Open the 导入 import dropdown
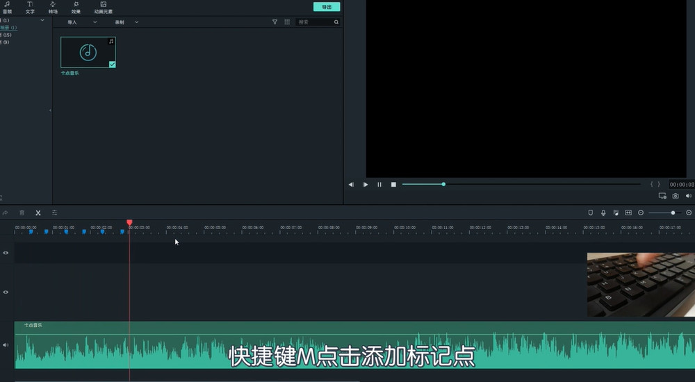 point(82,22)
